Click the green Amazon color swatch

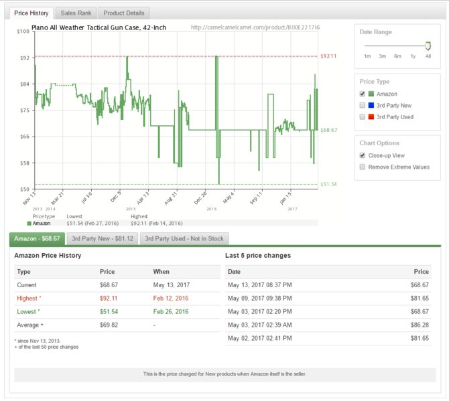point(371,94)
